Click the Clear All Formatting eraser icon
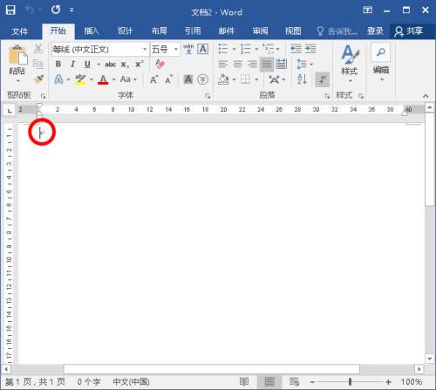This screenshot has height=390, width=436. point(160,64)
